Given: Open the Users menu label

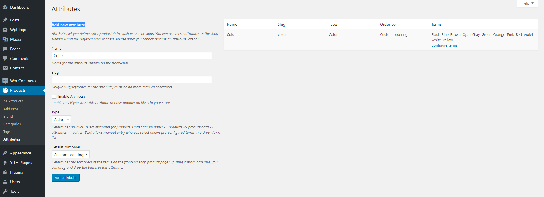Looking at the screenshot, I should pyautogui.click(x=15, y=182).
